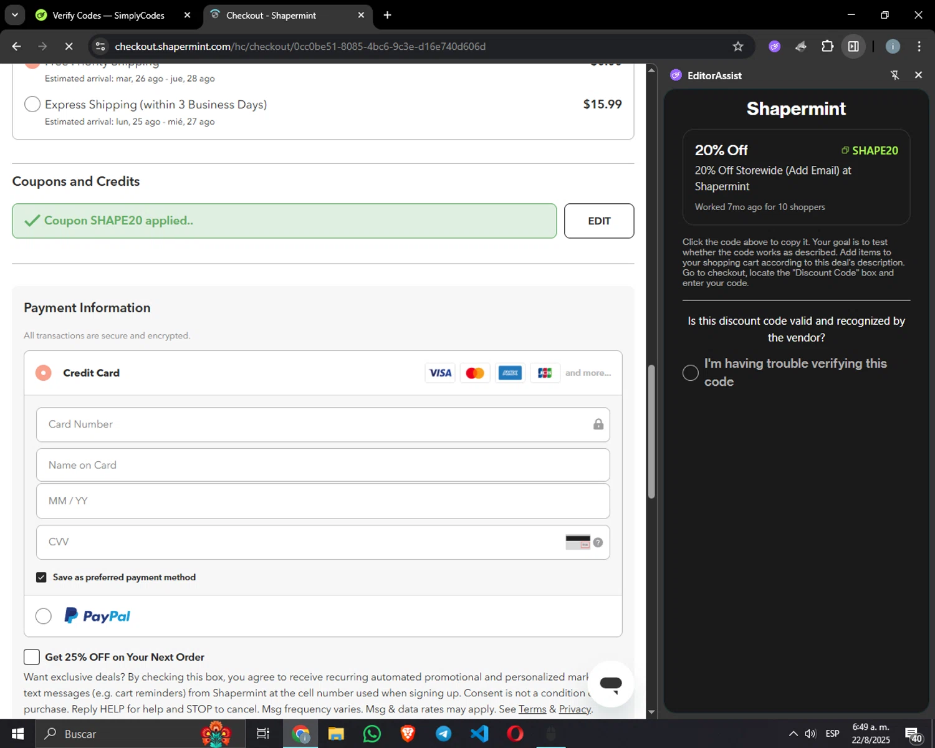The image size is (935, 748).
Task: Open the Extensions puzzle icon
Action: [827, 46]
